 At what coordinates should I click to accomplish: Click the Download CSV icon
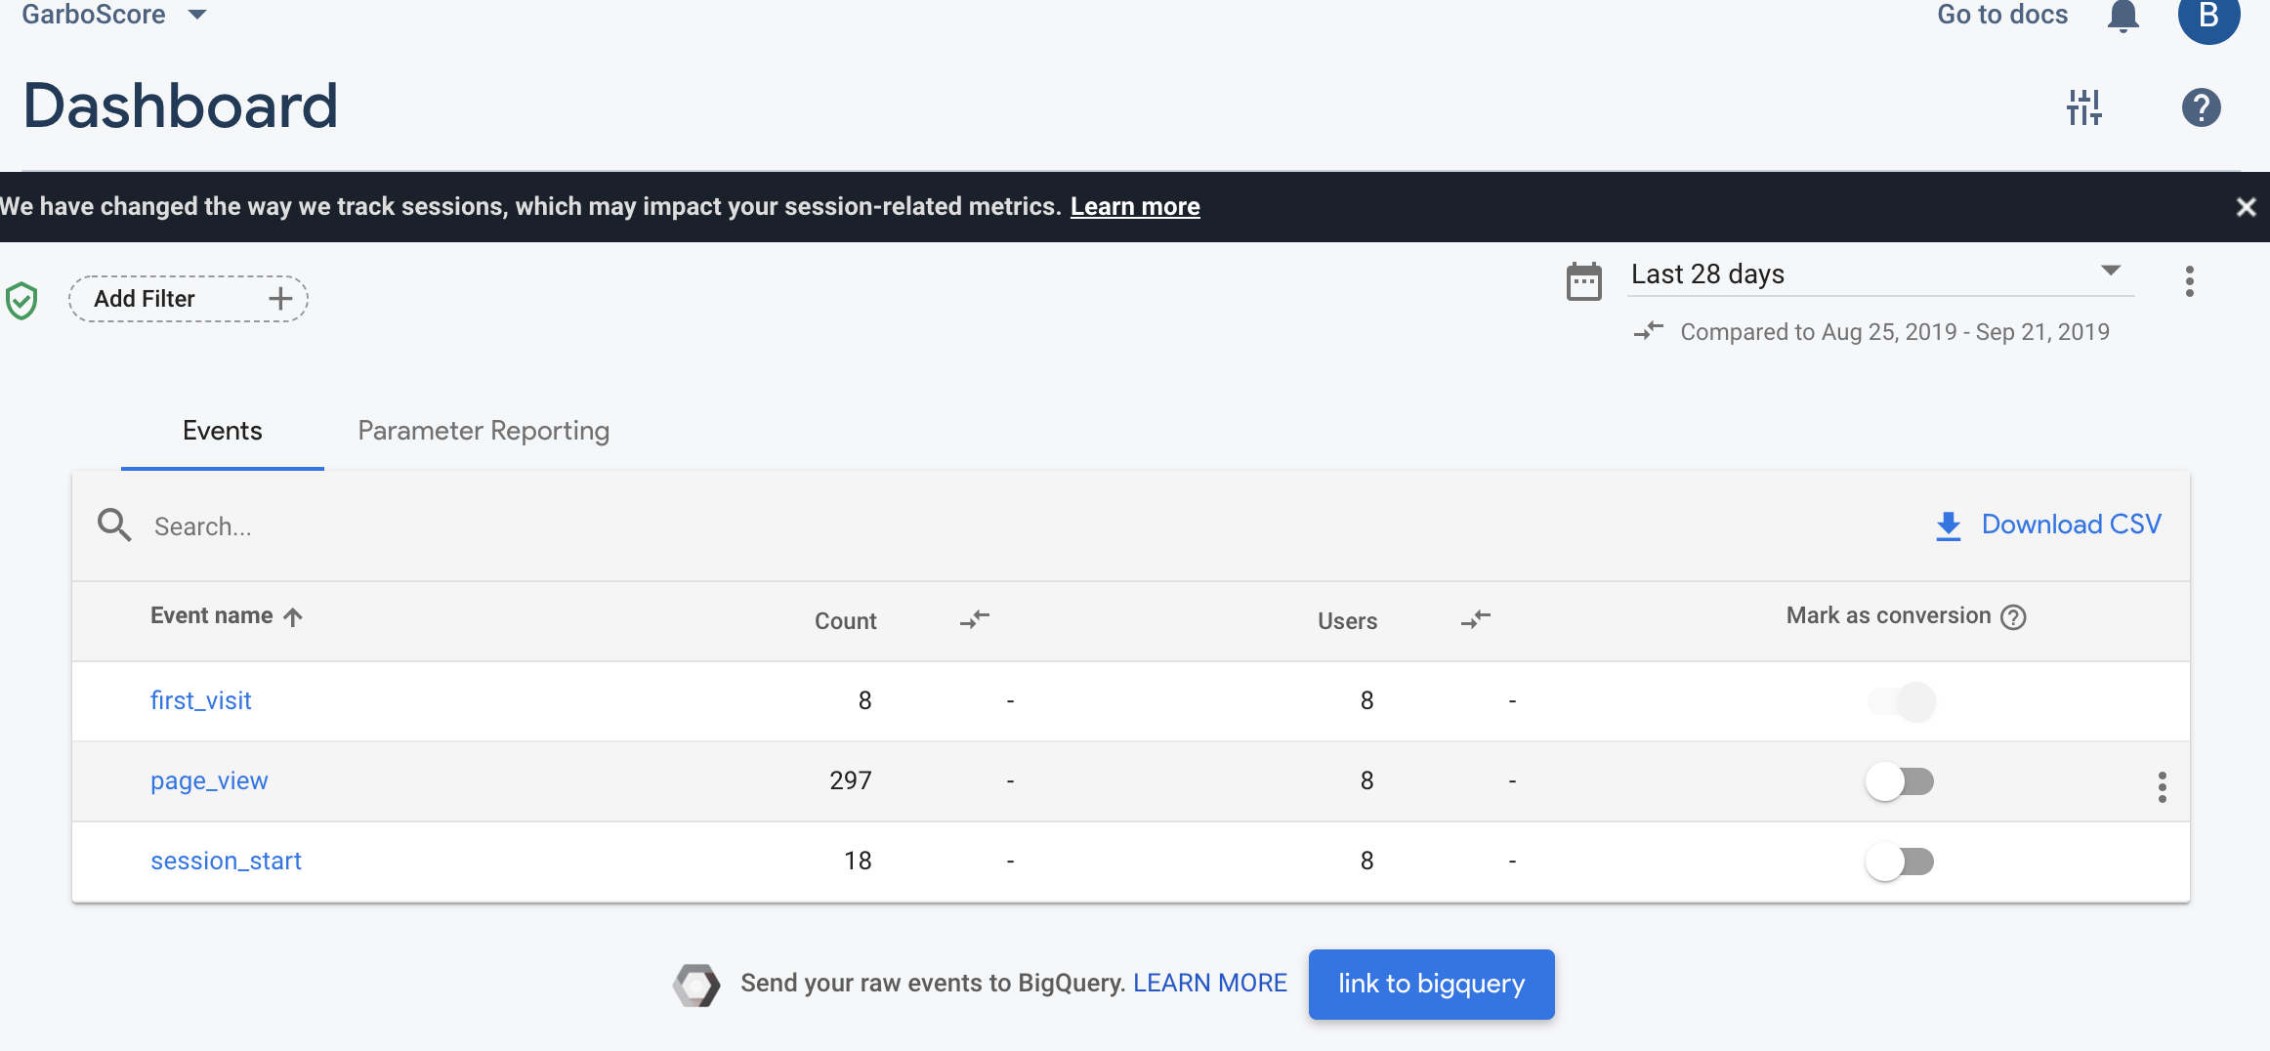(x=1948, y=525)
